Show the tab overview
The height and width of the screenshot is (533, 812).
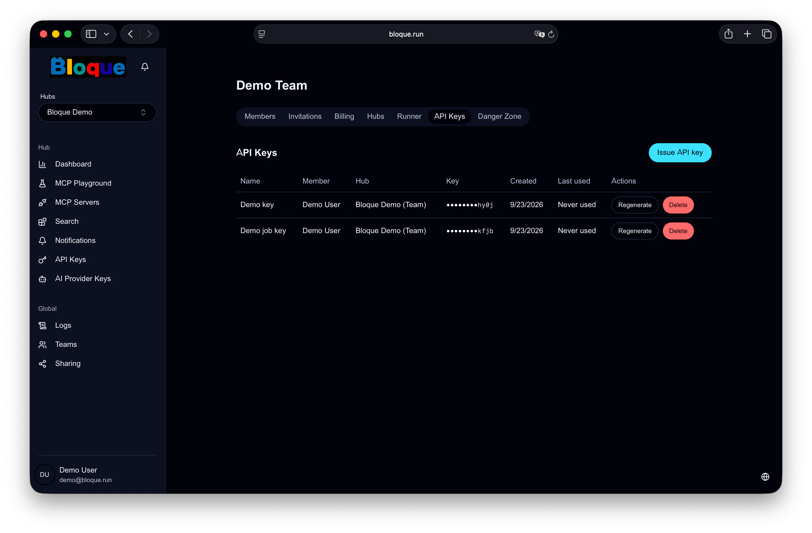(766, 34)
